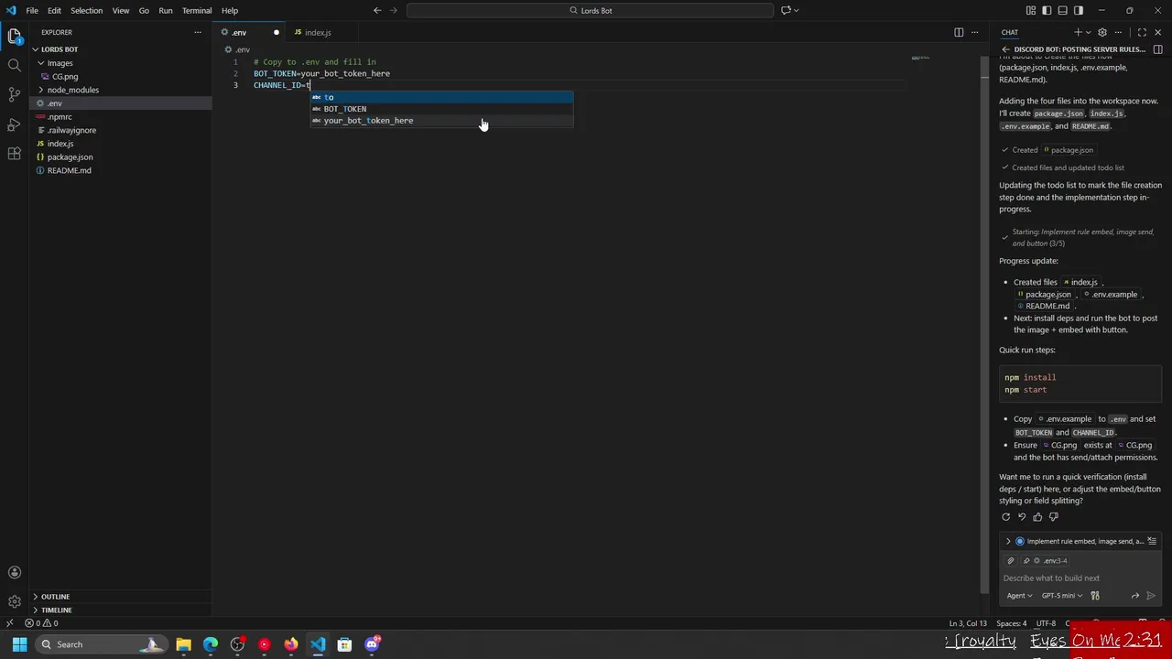The height and width of the screenshot is (659, 1172).
Task: Open new chat dropdown arrow
Action: click(x=1088, y=32)
